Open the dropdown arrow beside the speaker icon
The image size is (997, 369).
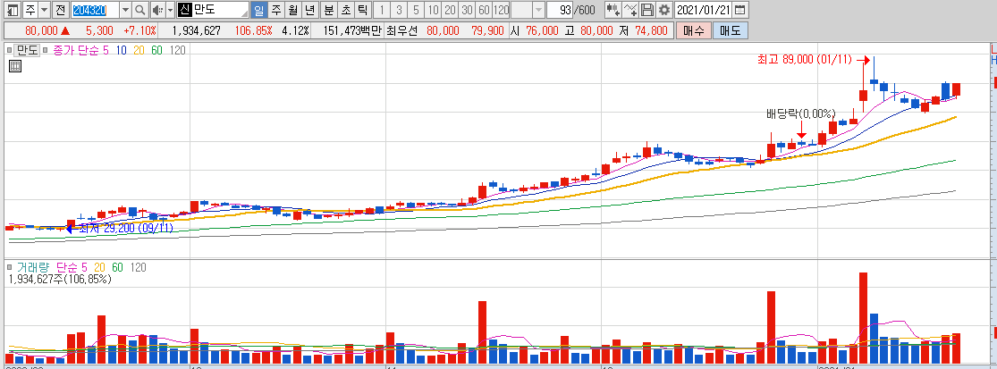(x=170, y=10)
